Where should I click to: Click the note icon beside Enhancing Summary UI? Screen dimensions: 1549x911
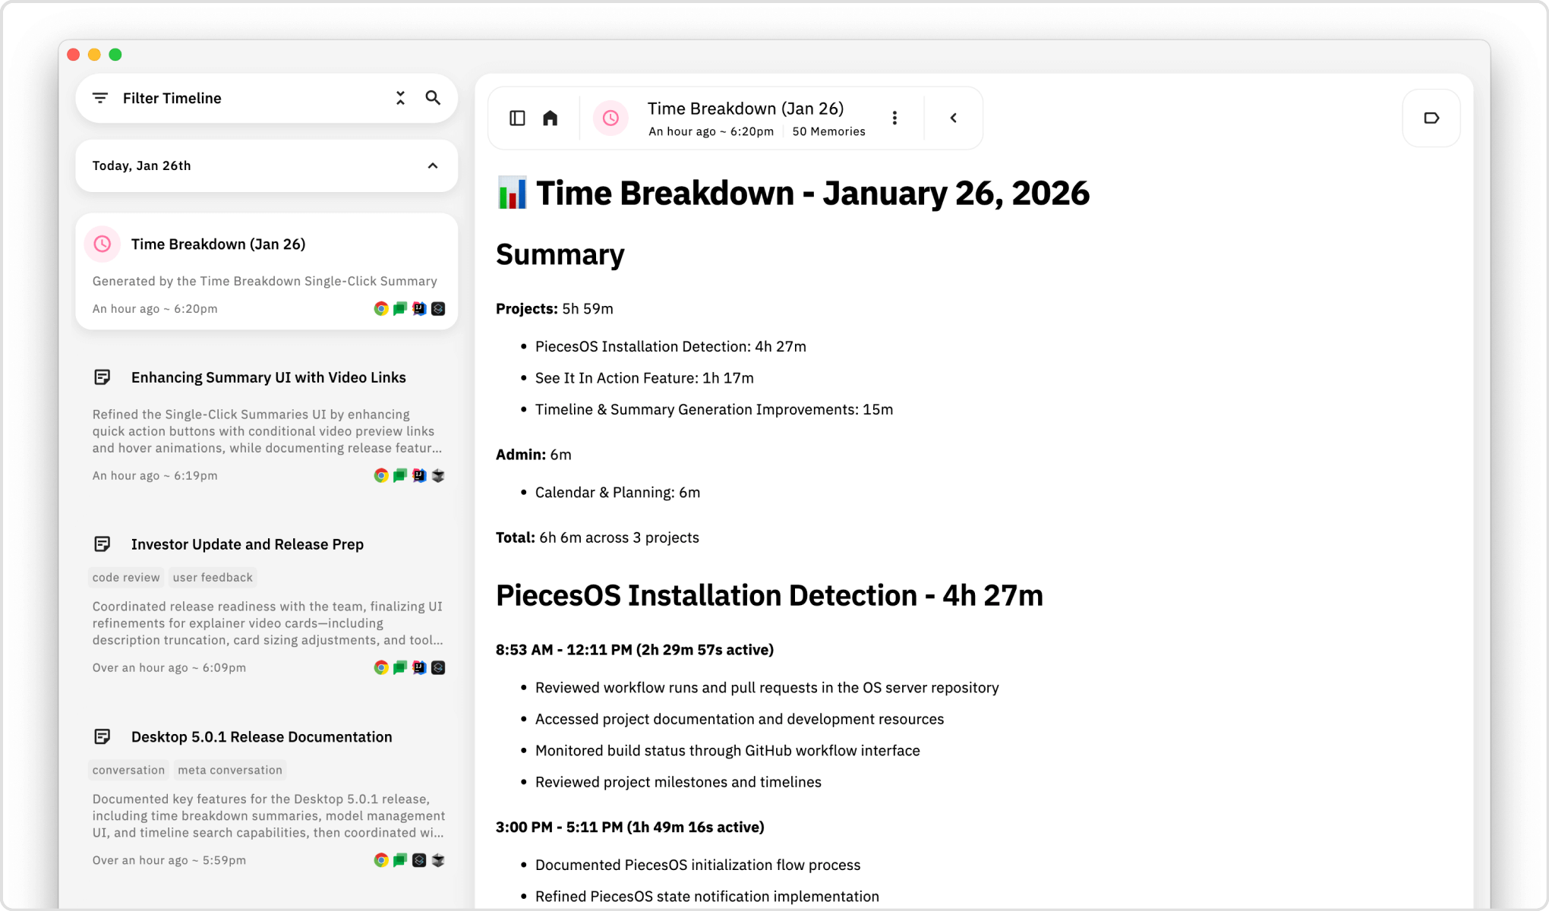point(103,376)
